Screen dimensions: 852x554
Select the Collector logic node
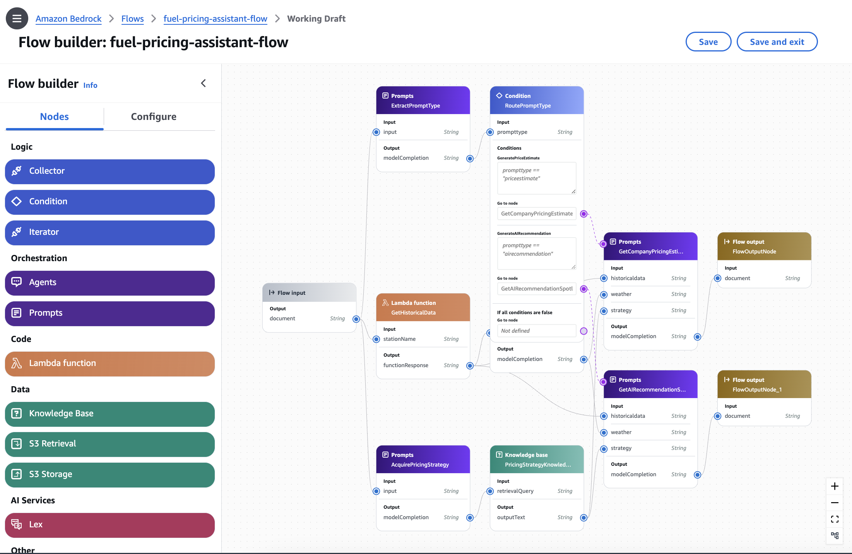110,171
